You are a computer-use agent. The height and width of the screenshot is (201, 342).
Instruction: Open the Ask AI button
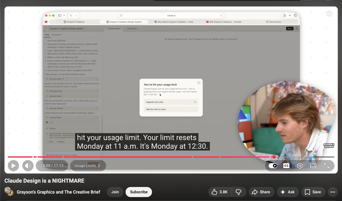288,192
